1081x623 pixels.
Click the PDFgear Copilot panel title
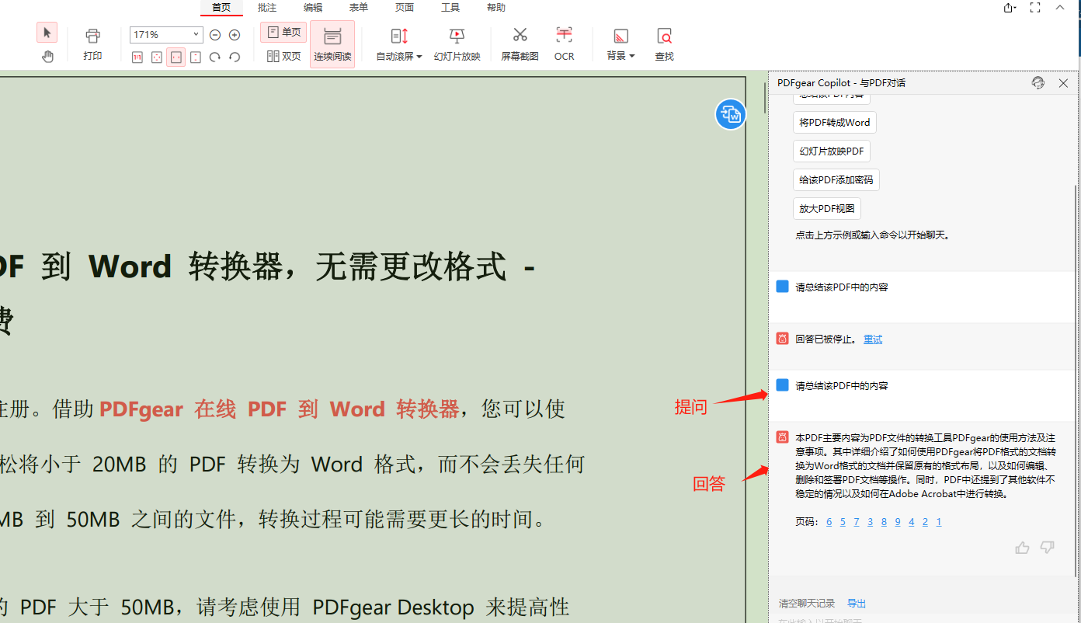coord(841,83)
